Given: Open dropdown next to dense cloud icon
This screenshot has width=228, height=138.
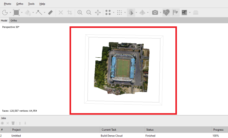Looking at the screenshot, I should (x=125, y=13).
